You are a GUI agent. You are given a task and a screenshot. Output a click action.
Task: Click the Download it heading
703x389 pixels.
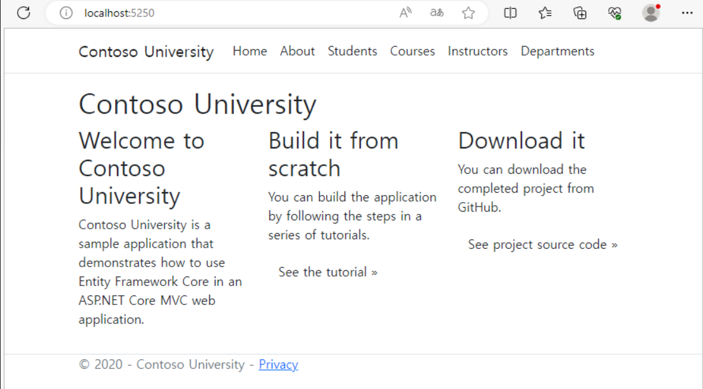coord(522,141)
